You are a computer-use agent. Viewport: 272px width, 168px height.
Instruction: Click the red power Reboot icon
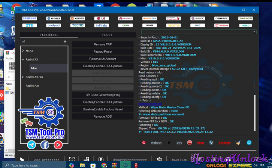tap(144, 143)
